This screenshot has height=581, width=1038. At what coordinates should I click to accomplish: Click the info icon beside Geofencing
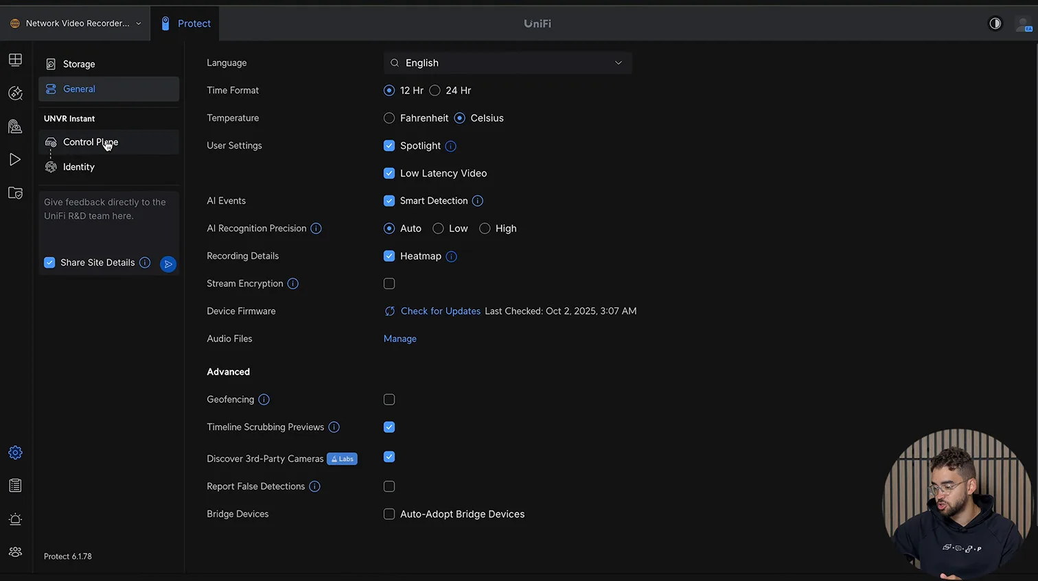click(264, 399)
